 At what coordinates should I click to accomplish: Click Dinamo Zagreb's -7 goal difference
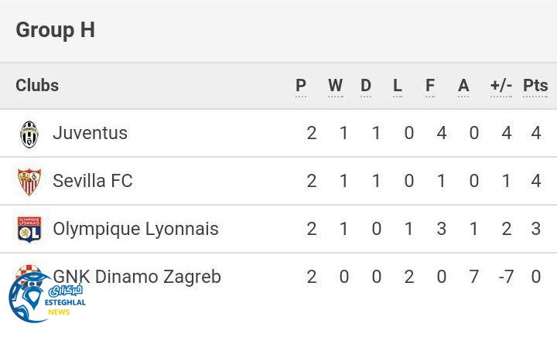[505, 277]
